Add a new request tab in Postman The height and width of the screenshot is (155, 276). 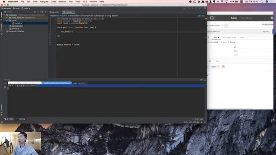click(226, 26)
